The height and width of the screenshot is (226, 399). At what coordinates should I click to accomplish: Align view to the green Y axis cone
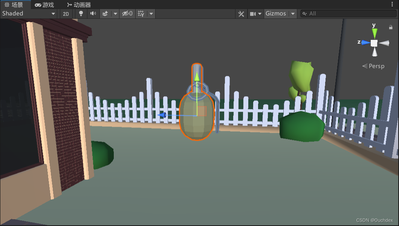[x=374, y=33]
